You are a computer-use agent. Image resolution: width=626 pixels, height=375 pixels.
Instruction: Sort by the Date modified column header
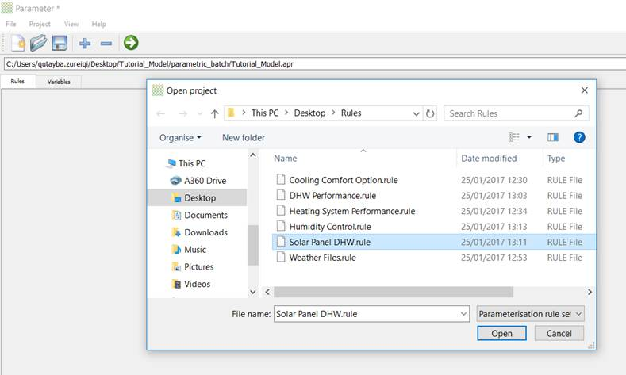(x=489, y=159)
